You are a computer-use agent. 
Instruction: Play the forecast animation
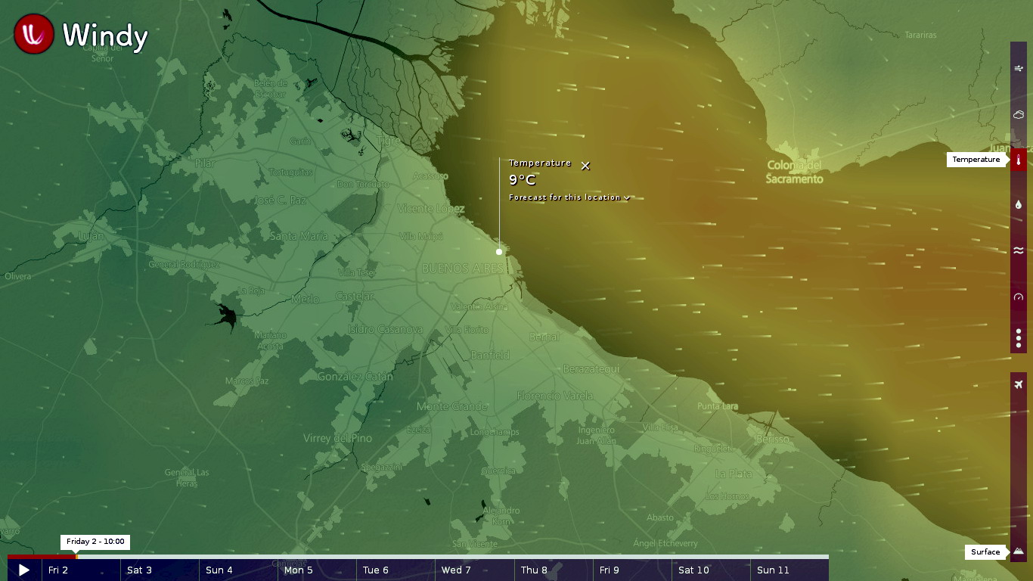click(x=24, y=570)
